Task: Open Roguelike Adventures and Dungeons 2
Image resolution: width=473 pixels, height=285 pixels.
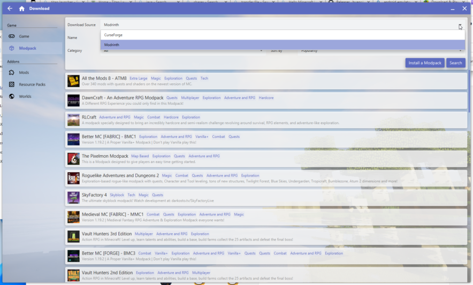Action: 120,175
